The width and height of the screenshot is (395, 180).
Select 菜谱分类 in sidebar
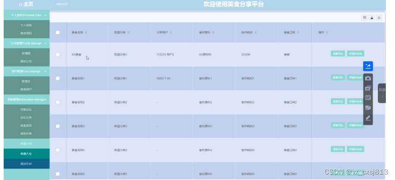26,144
